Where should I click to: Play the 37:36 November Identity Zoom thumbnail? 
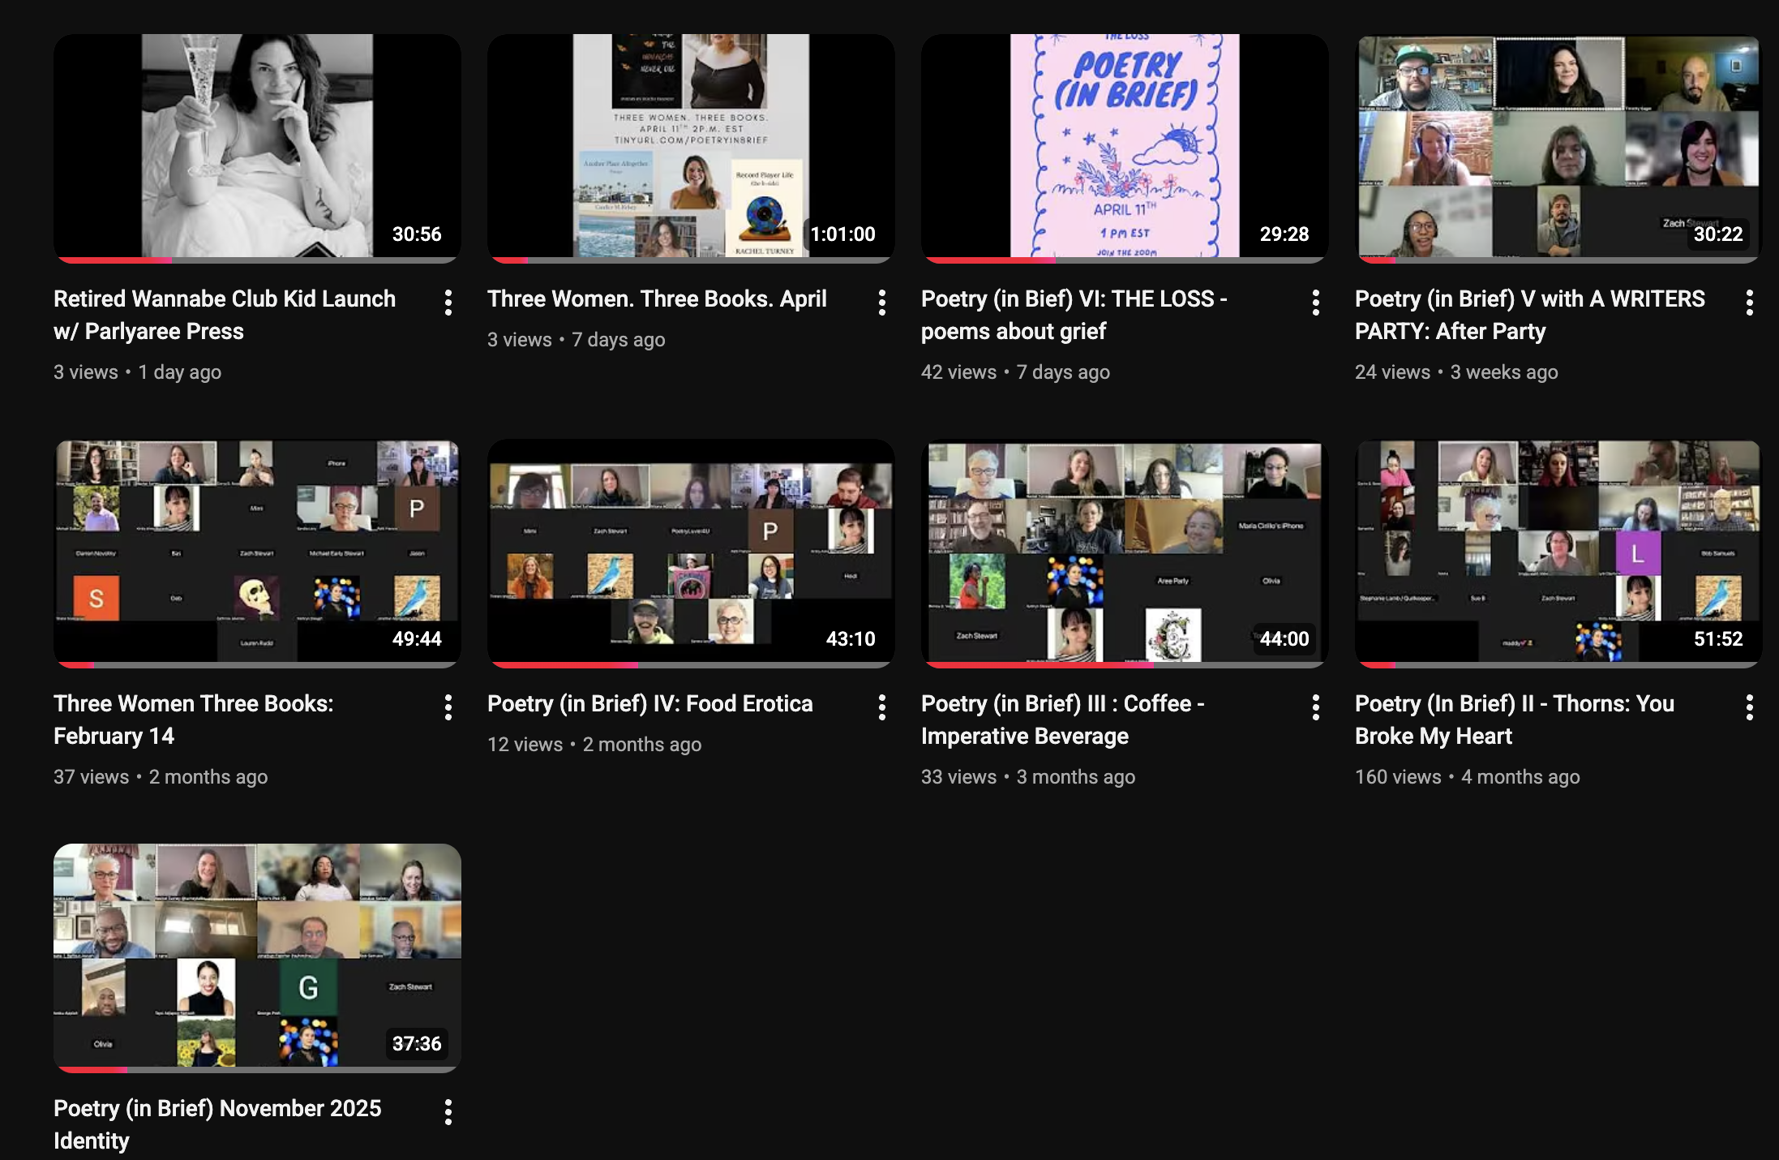[256, 956]
